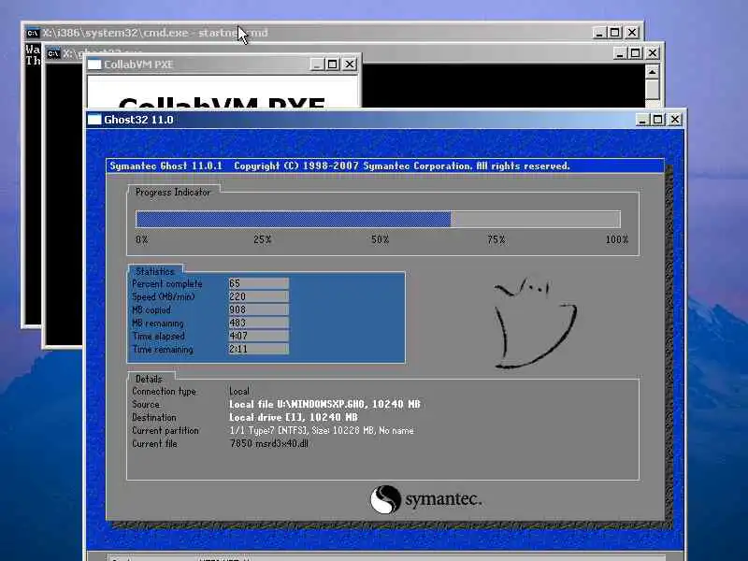Click the 75% progress scale label

pyautogui.click(x=496, y=239)
